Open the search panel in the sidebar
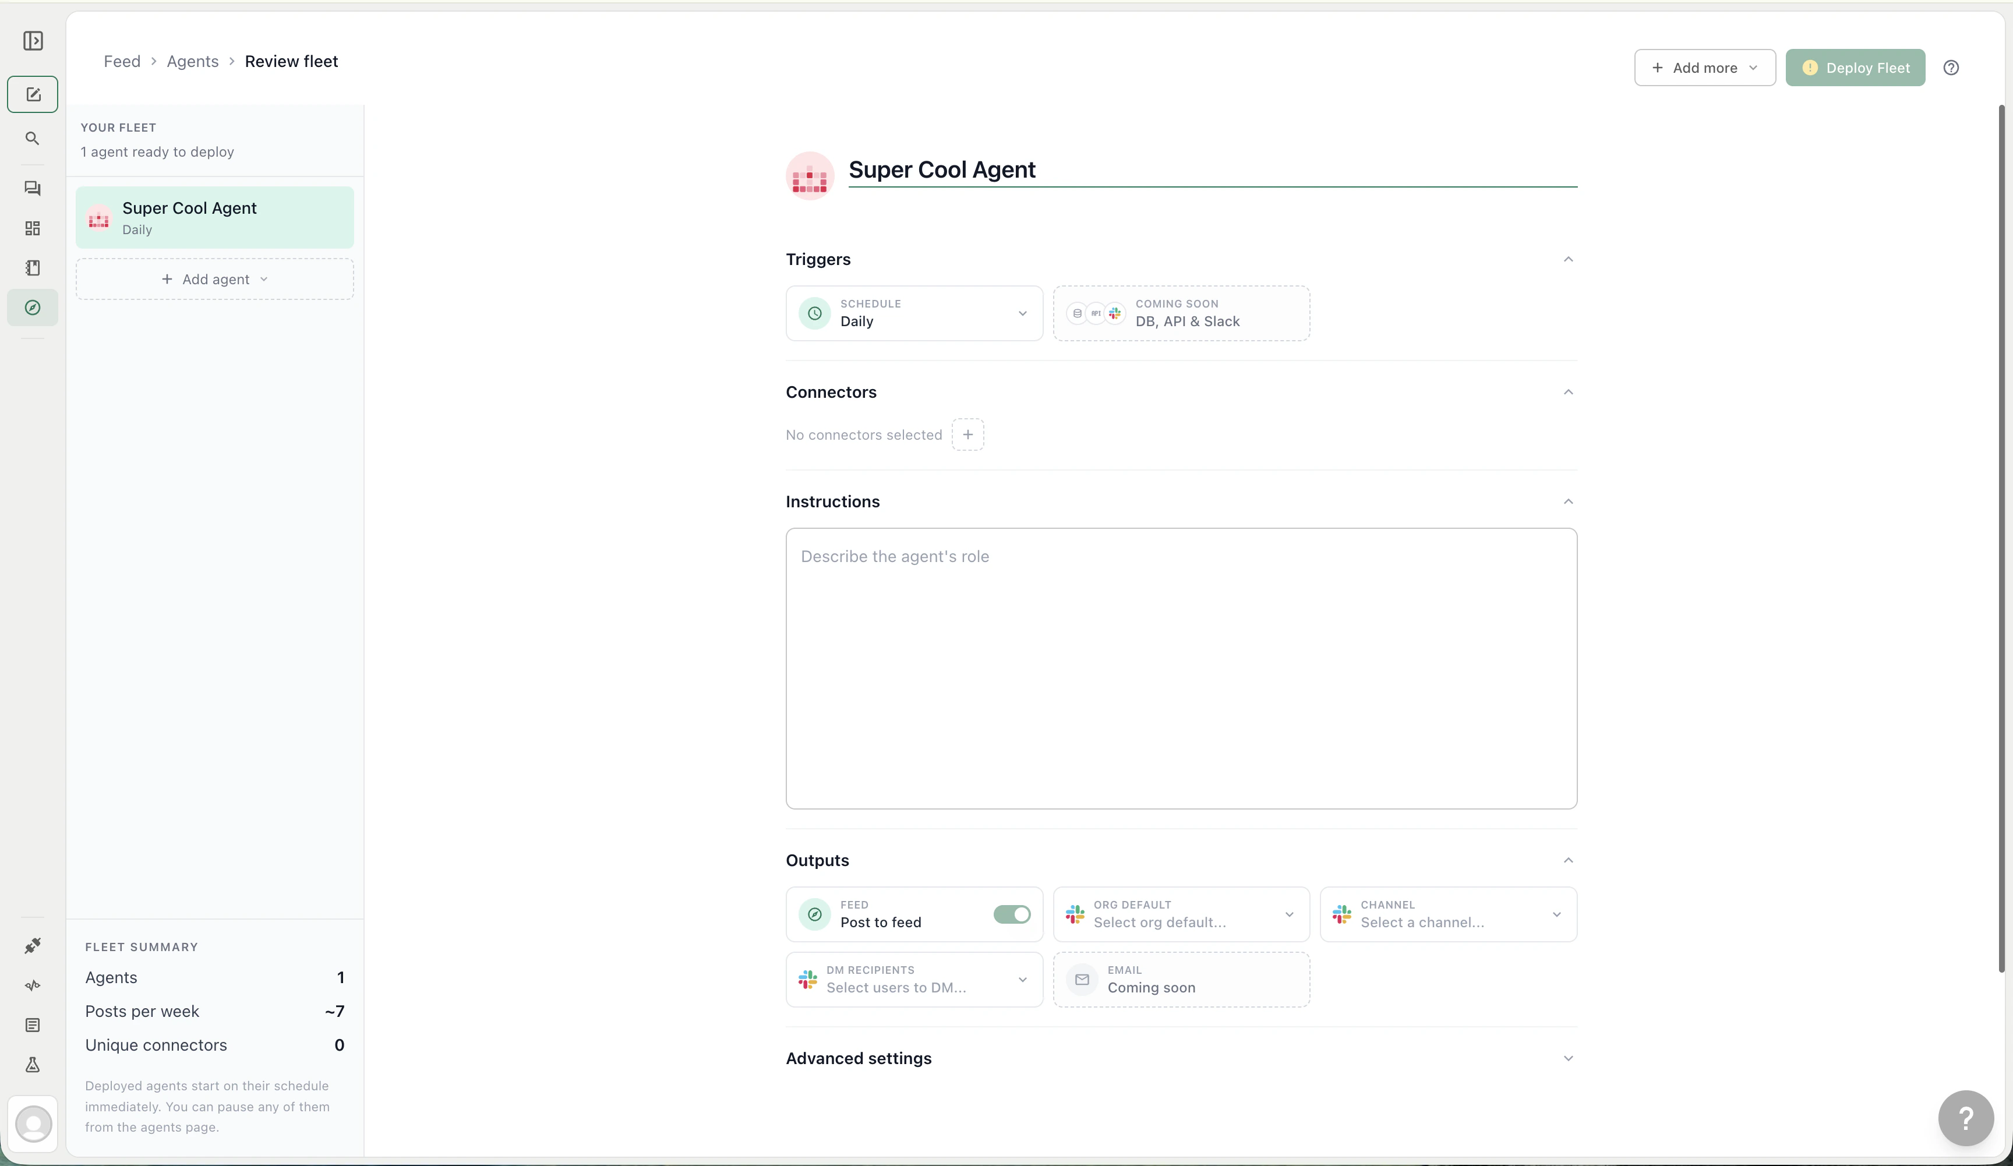Screen dimensions: 2013x1166 pos(32,138)
